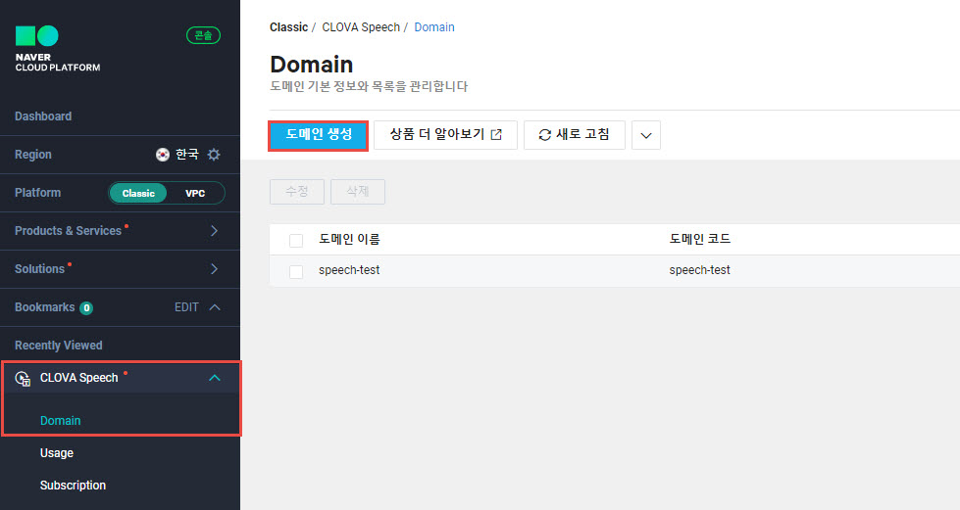Click the 한국 region text
Screen dimensions: 960x510
[187, 154]
